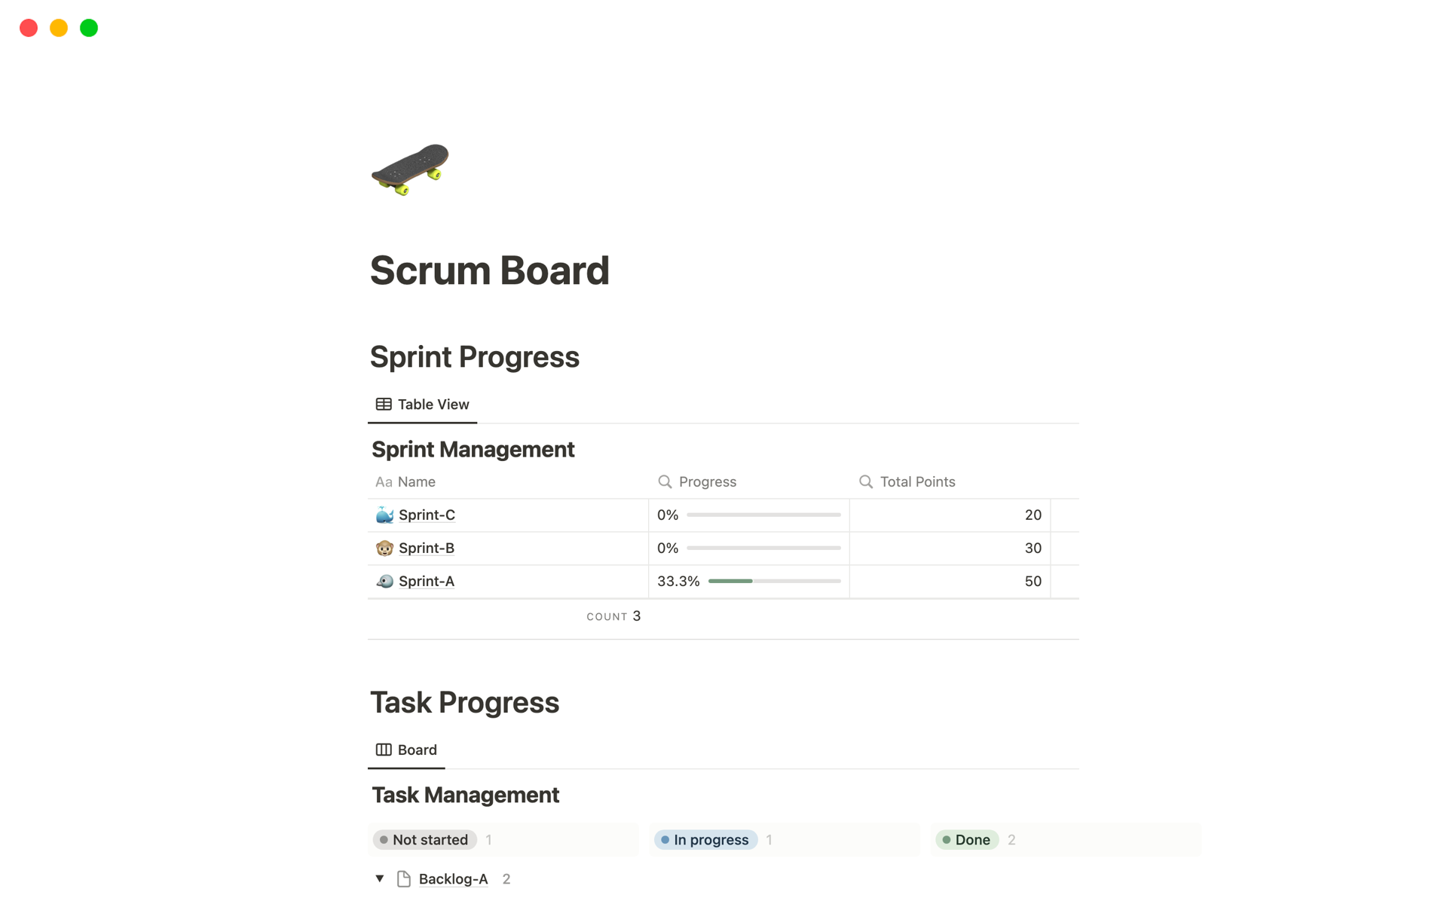Open the COUNT calculation dropdown
Screen dimensions: 1447x904
point(613,616)
